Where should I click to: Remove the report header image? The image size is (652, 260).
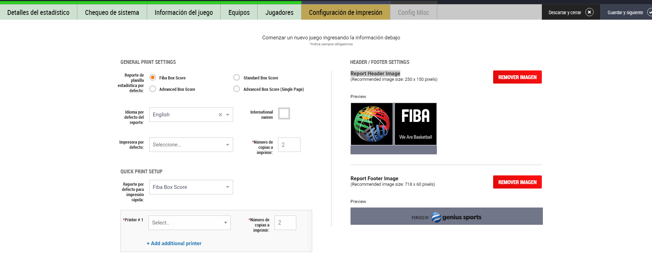point(517,77)
